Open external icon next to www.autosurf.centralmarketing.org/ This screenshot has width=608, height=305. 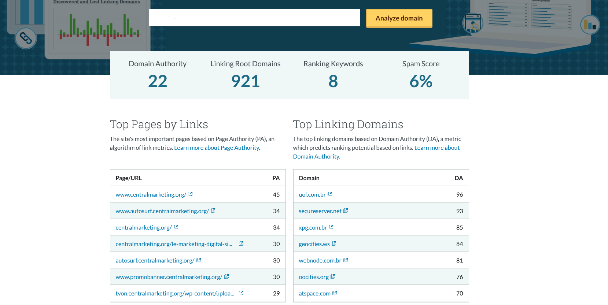[x=213, y=211]
